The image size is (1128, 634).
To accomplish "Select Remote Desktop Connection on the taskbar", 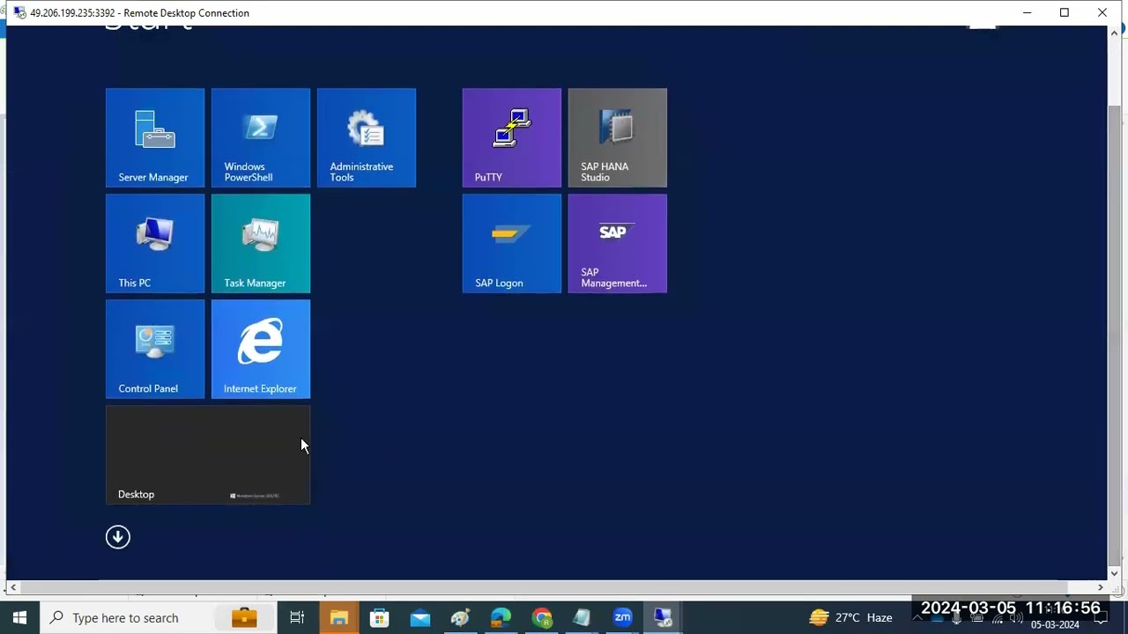I will (x=664, y=617).
